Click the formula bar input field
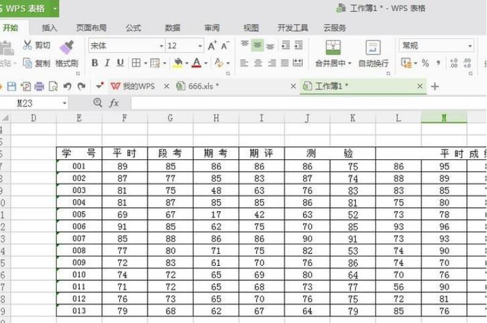 [x=309, y=103]
